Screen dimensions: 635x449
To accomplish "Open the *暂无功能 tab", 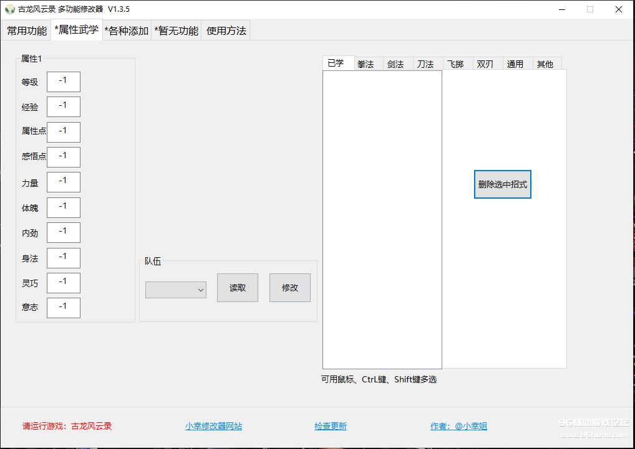I will click(x=177, y=31).
